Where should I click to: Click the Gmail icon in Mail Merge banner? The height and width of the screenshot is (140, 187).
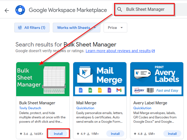tap(119, 90)
